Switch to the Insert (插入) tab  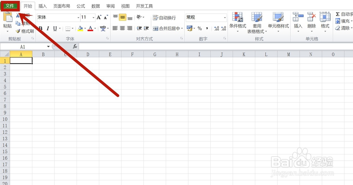tap(43, 6)
